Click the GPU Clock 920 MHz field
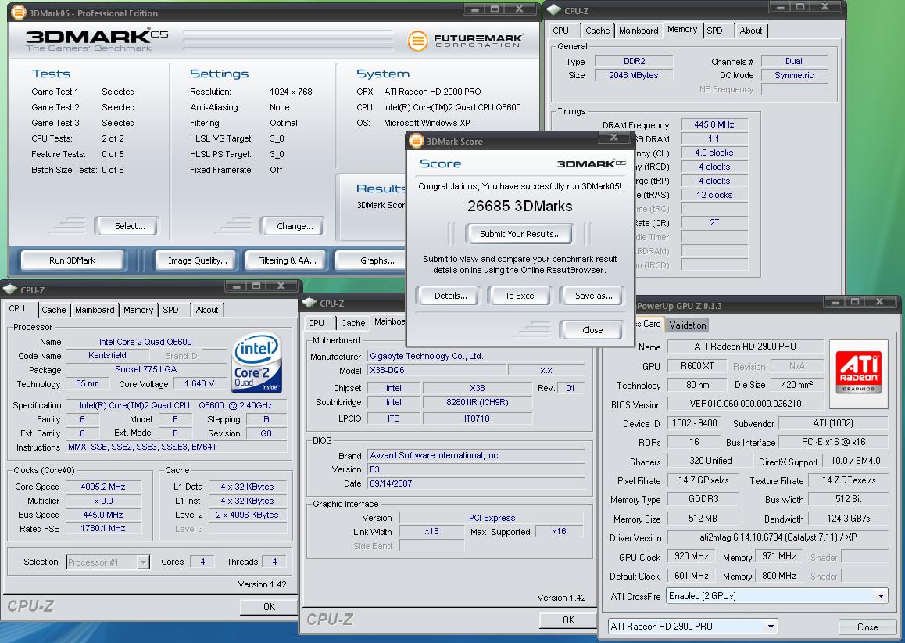Image resolution: width=905 pixels, height=643 pixels. [692, 556]
